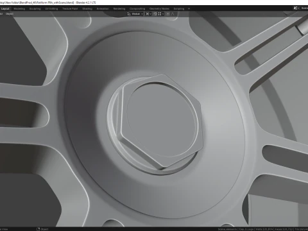
Task: Open the Global transform orientation dropdown
Action: tap(135, 14)
